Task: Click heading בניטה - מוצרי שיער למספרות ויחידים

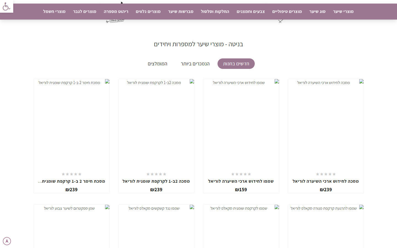Action: 198,44
